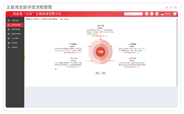The image size is (184, 114).
Task: Click the eye icon in top bar
Action: 157,14
